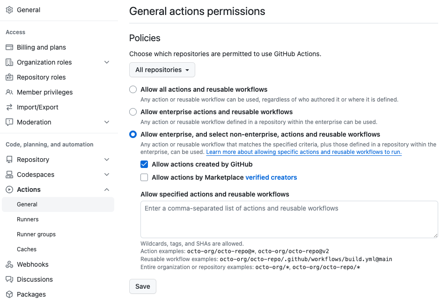Viewport: 441px width, 299px height.
Task: Select Allow all actions and reusable workflows
Action: 132,89
